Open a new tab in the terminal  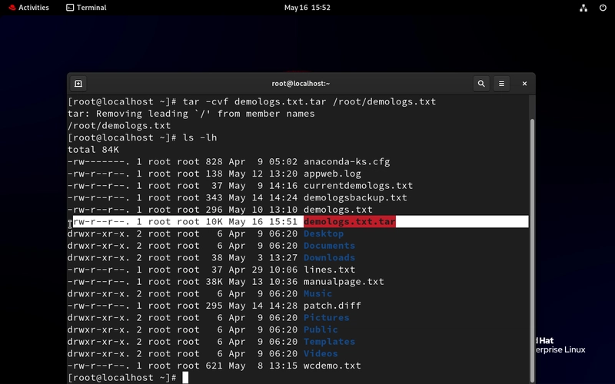[78, 84]
